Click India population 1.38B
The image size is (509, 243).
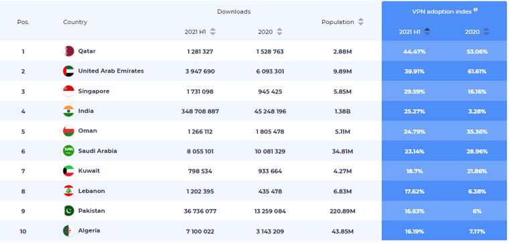click(x=342, y=111)
